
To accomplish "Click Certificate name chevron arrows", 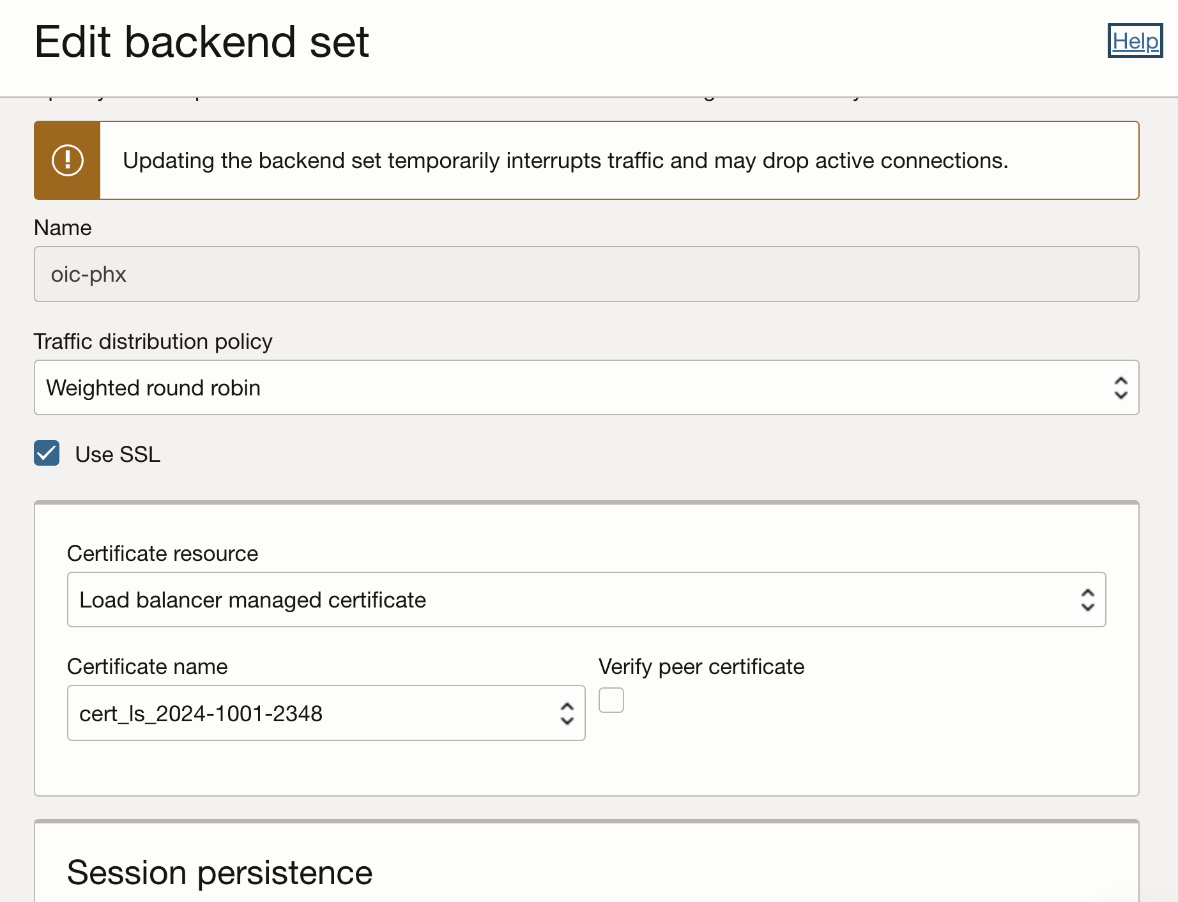I will pyautogui.click(x=567, y=713).
